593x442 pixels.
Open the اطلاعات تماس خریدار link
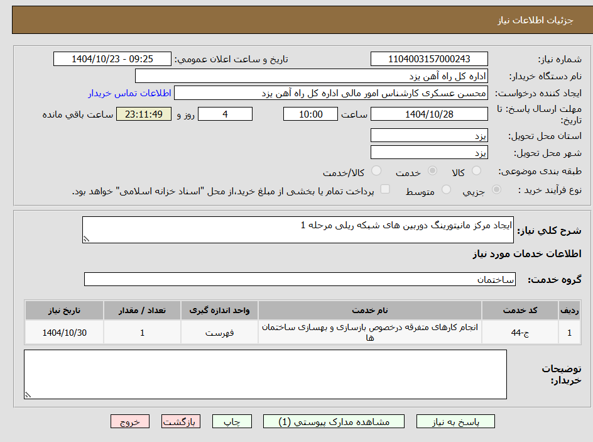pyautogui.click(x=129, y=93)
